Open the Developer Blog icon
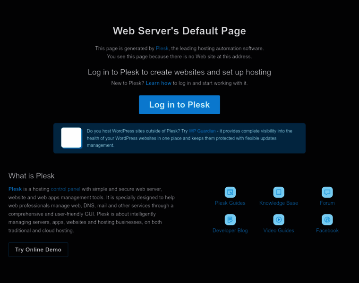The height and width of the screenshot is (283, 359). coord(230,220)
